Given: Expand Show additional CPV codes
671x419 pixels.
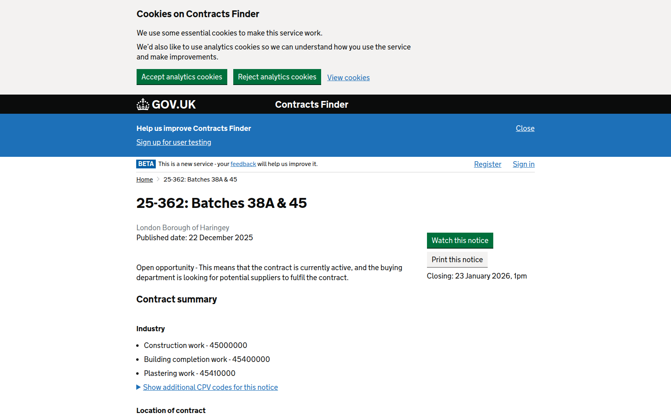Looking at the screenshot, I should coord(210,387).
